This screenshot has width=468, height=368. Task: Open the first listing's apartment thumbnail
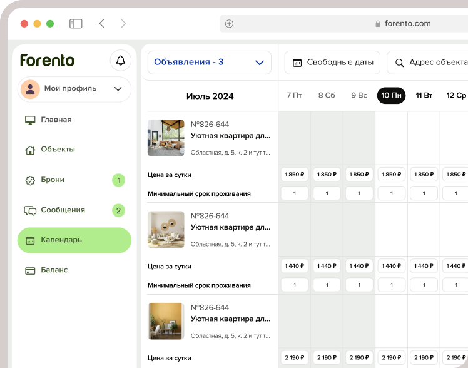pyautogui.click(x=166, y=138)
